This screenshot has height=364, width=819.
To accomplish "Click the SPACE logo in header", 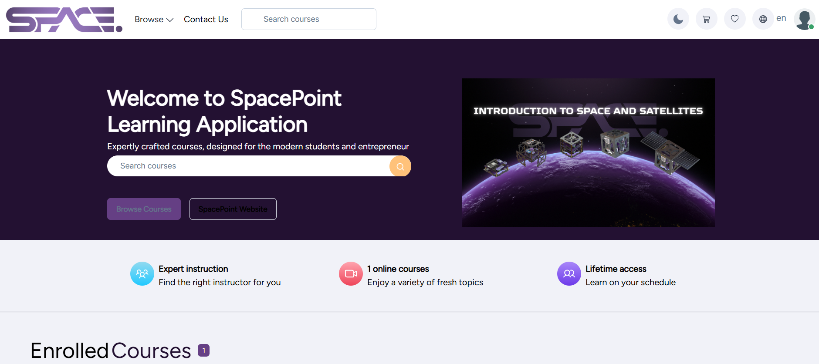I will tap(64, 20).
